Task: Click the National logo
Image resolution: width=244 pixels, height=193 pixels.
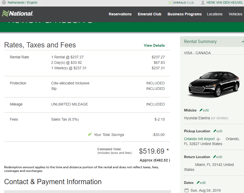Action: pos(17,14)
